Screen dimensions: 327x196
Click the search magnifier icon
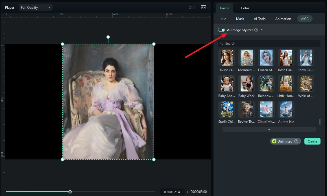tap(221, 43)
